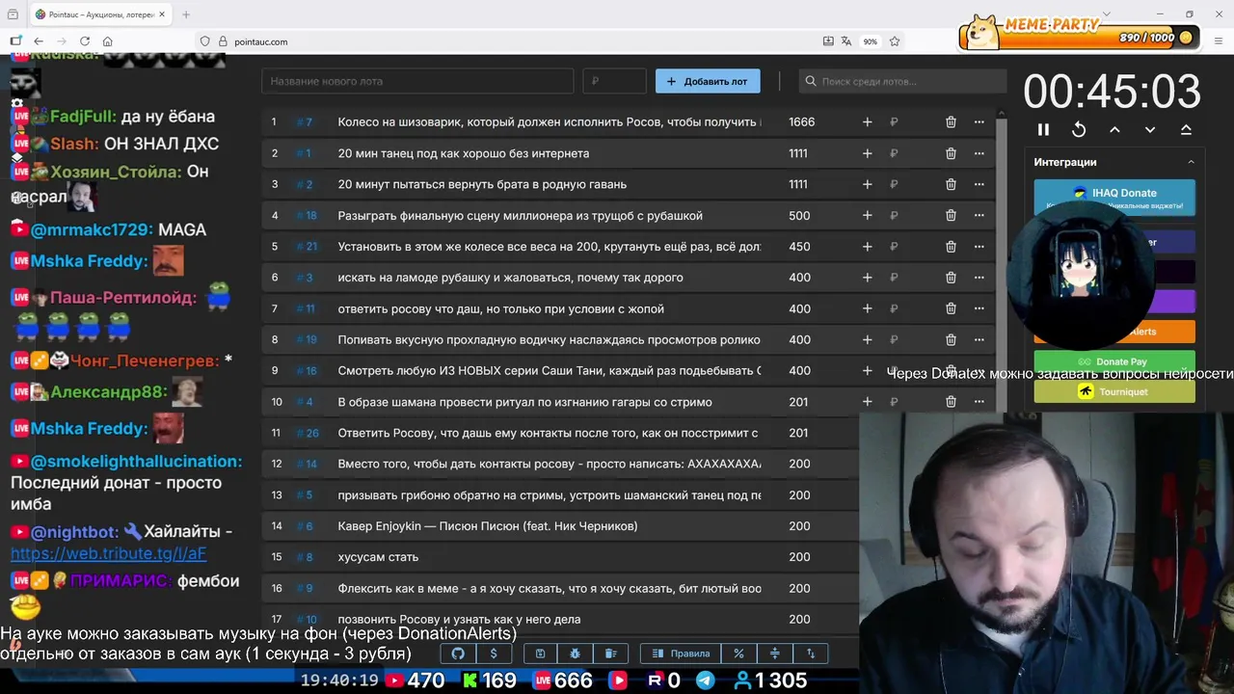The width and height of the screenshot is (1234, 694).
Task: Delete the Попивать вкусную прохладную водичку lot
Action: pyautogui.click(x=951, y=339)
